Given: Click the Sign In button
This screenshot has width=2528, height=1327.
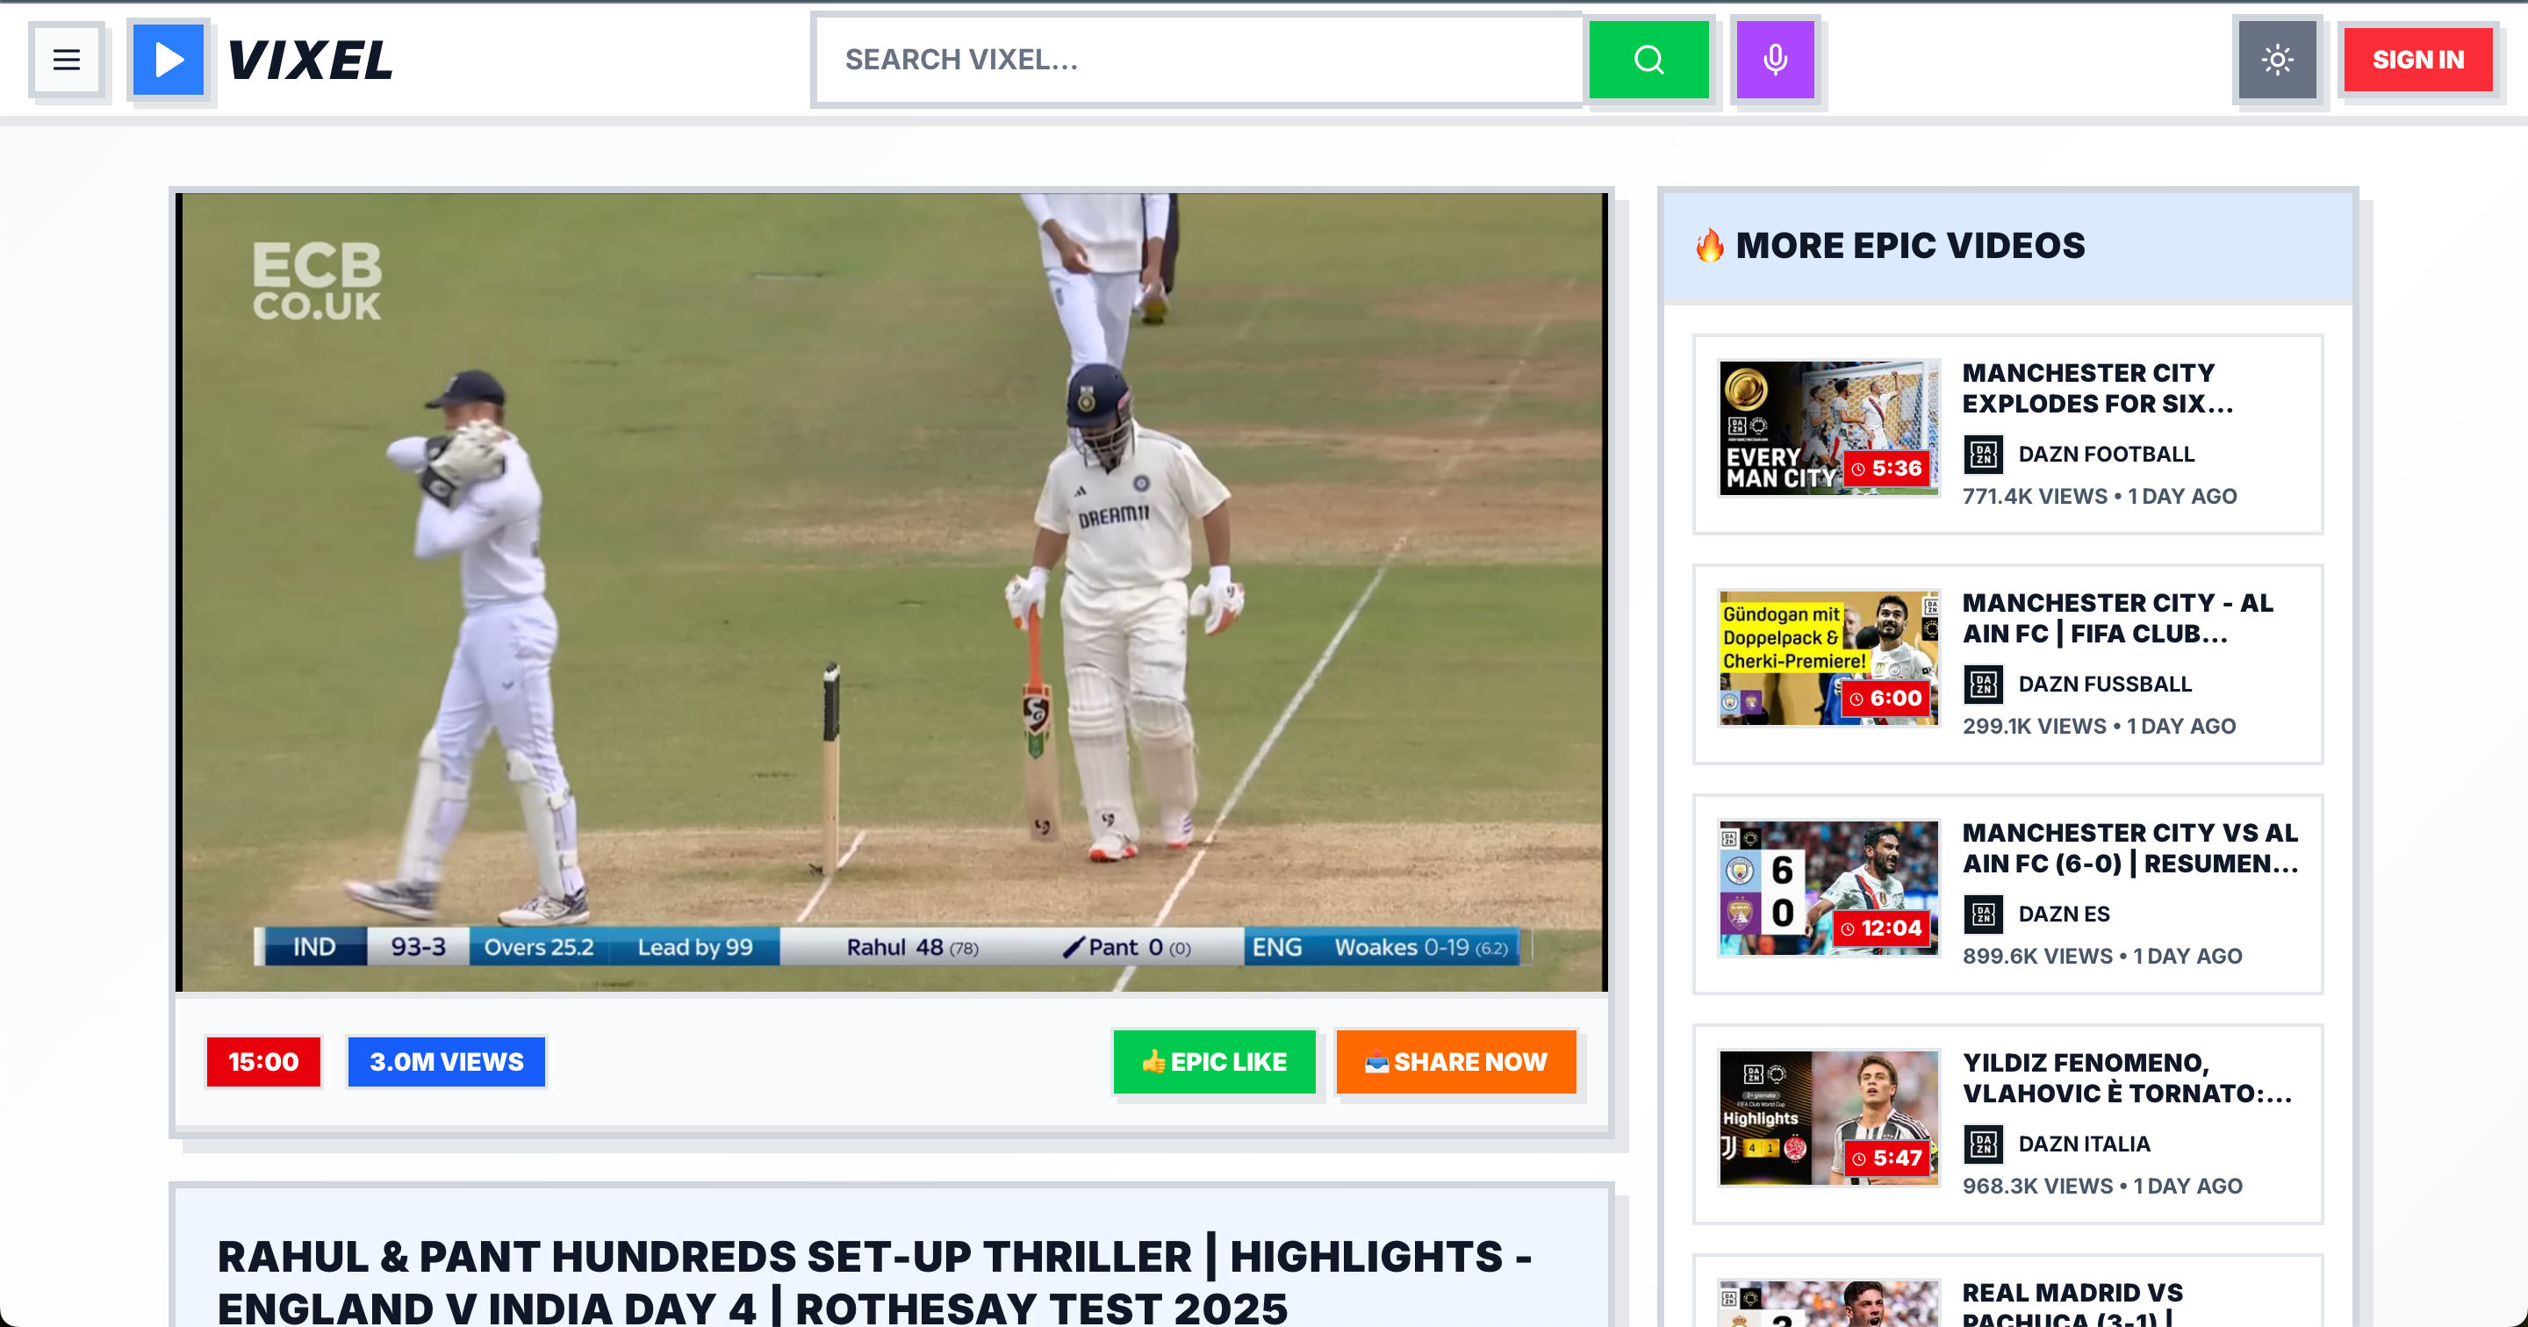Looking at the screenshot, I should point(2418,60).
